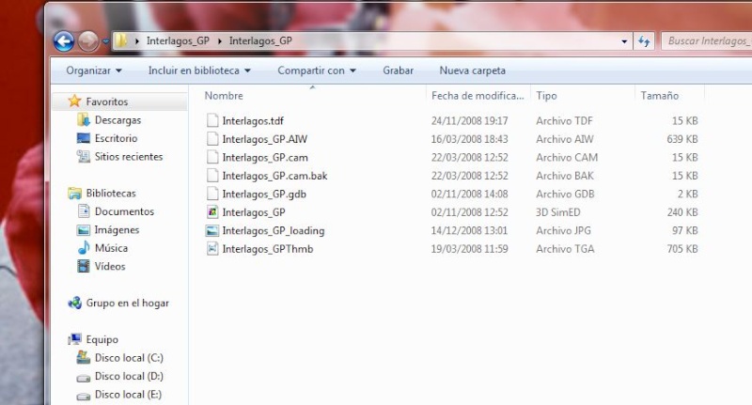Click the Equipo computer icon
Image resolution: width=752 pixels, height=405 pixels.
point(74,339)
